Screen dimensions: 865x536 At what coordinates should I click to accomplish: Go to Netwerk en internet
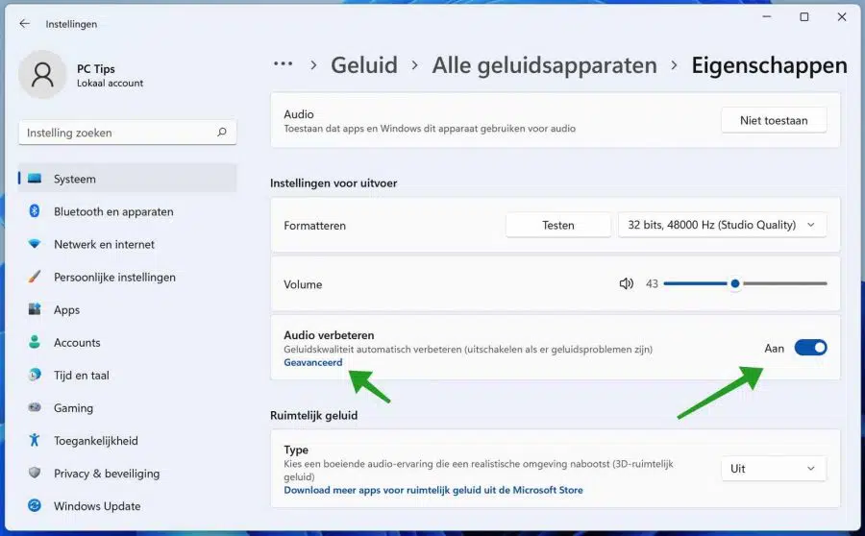(128, 244)
